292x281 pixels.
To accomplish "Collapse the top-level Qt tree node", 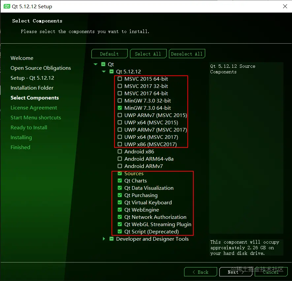I will pyautogui.click(x=96, y=64).
